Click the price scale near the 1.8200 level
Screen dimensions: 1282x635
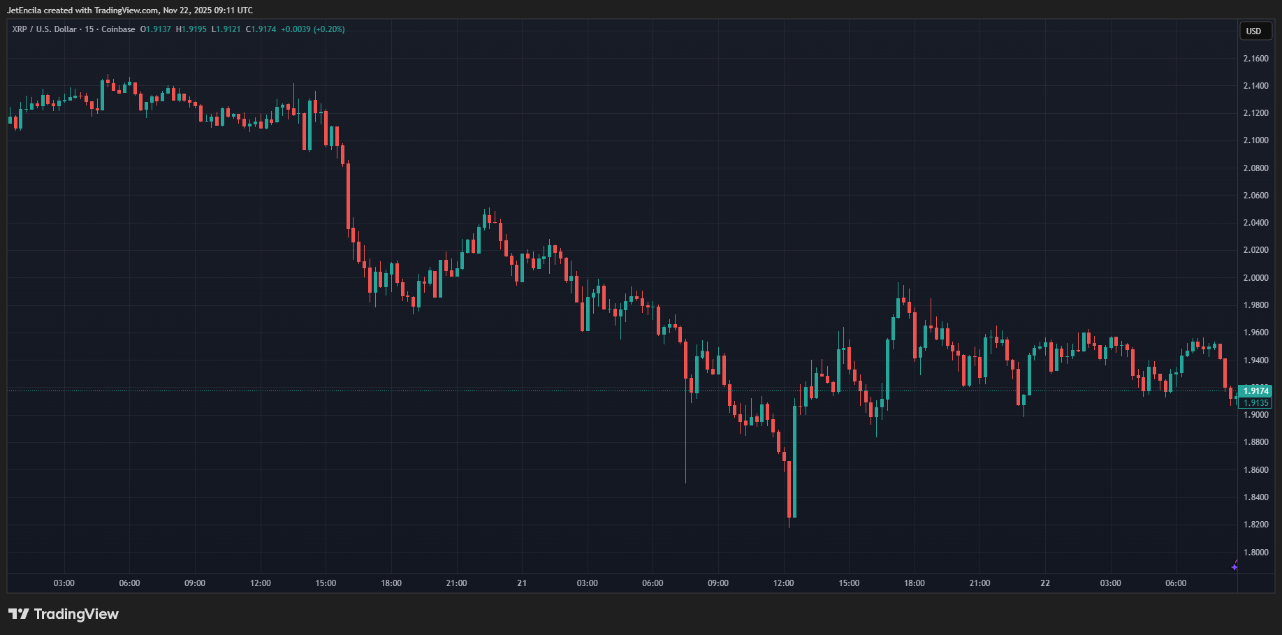[x=1255, y=523]
